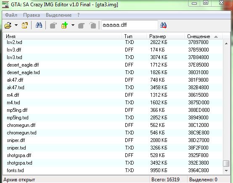This screenshot has width=233, height=183.
Task: Select the lsv2.txd row
Action: click(113, 42)
